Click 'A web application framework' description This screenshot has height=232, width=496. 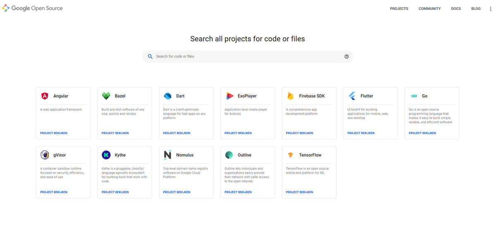[61, 110]
